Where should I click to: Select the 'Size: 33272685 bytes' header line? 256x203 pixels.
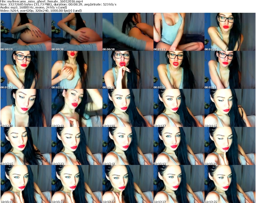point(58,5)
